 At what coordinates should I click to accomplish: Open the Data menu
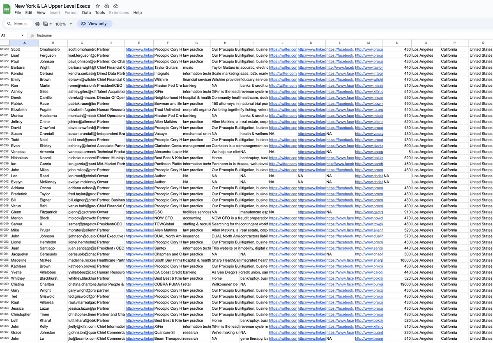pyautogui.click(x=86, y=13)
